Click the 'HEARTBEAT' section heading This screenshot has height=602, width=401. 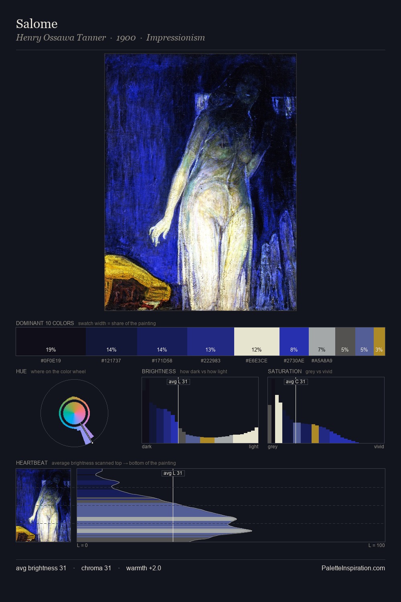32,463
